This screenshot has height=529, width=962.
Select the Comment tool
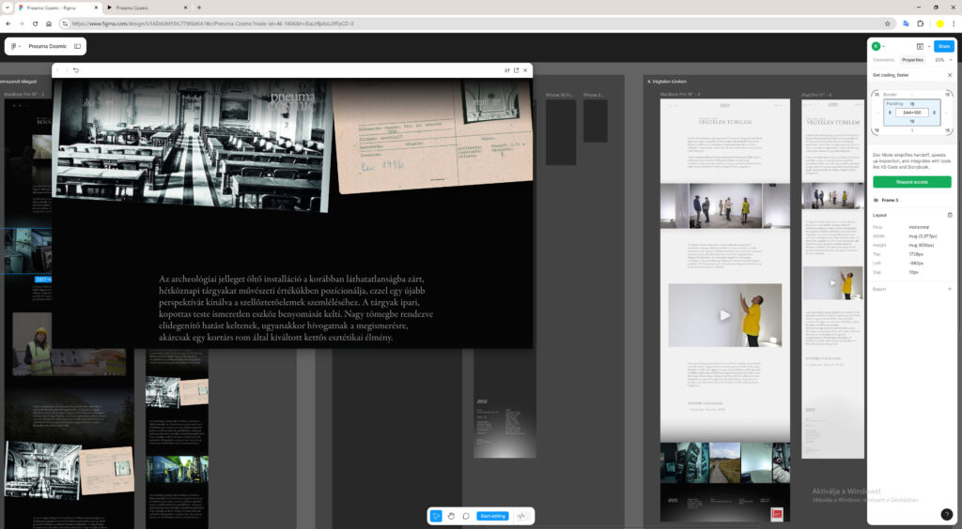pyautogui.click(x=466, y=516)
